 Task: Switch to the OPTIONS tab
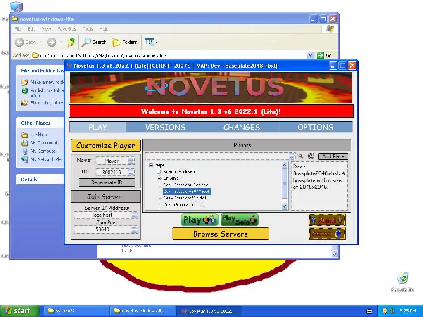315,127
